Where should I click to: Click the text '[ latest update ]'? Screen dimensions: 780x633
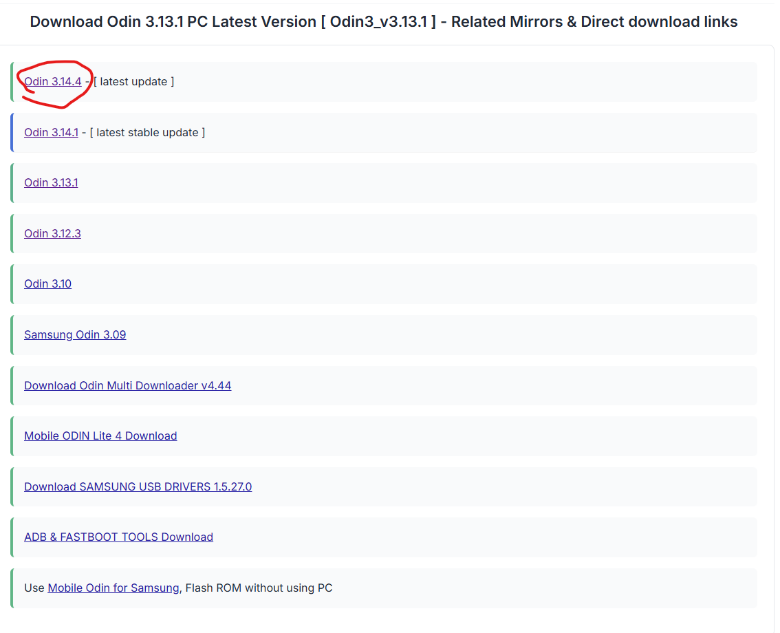pos(134,82)
